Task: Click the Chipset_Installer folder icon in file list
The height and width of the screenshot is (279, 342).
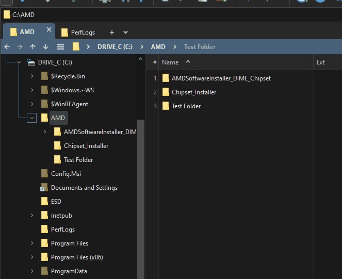Action: (x=166, y=92)
